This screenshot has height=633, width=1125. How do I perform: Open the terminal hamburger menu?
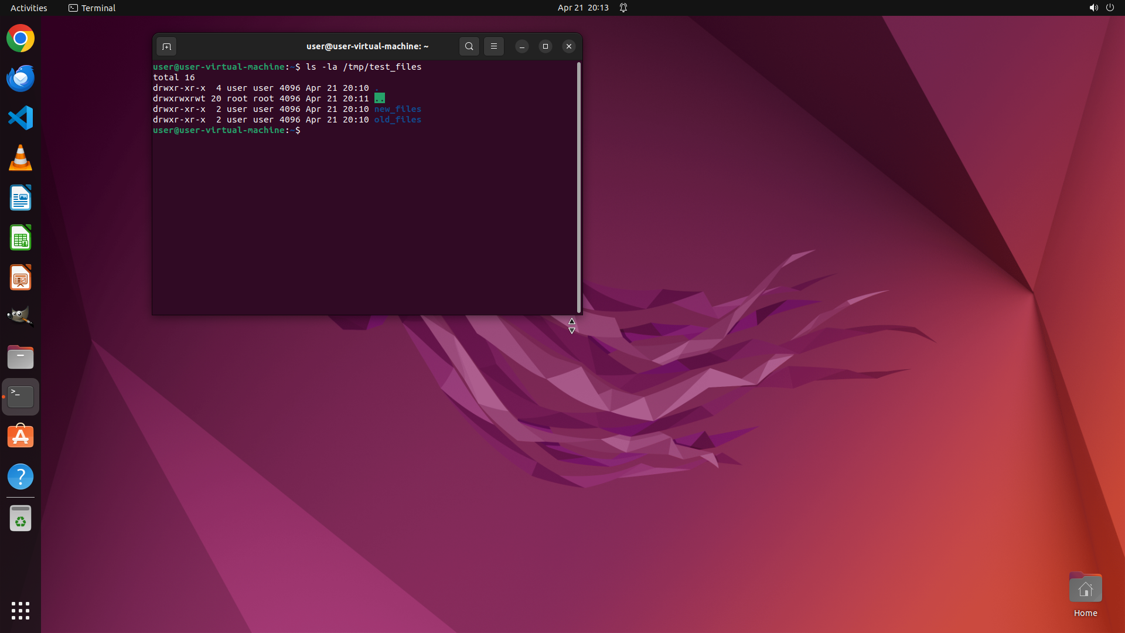(x=494, y=46)
